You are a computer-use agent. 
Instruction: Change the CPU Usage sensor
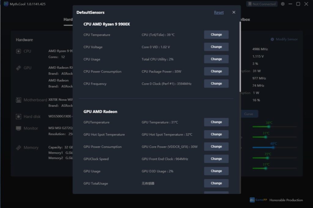click(x=216, y=59)
